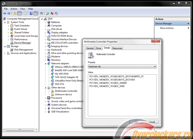193x139 pixels.
Task: Select Intel(R) WiFi Link 5100 adapter
Action: [x=68, y=70]
